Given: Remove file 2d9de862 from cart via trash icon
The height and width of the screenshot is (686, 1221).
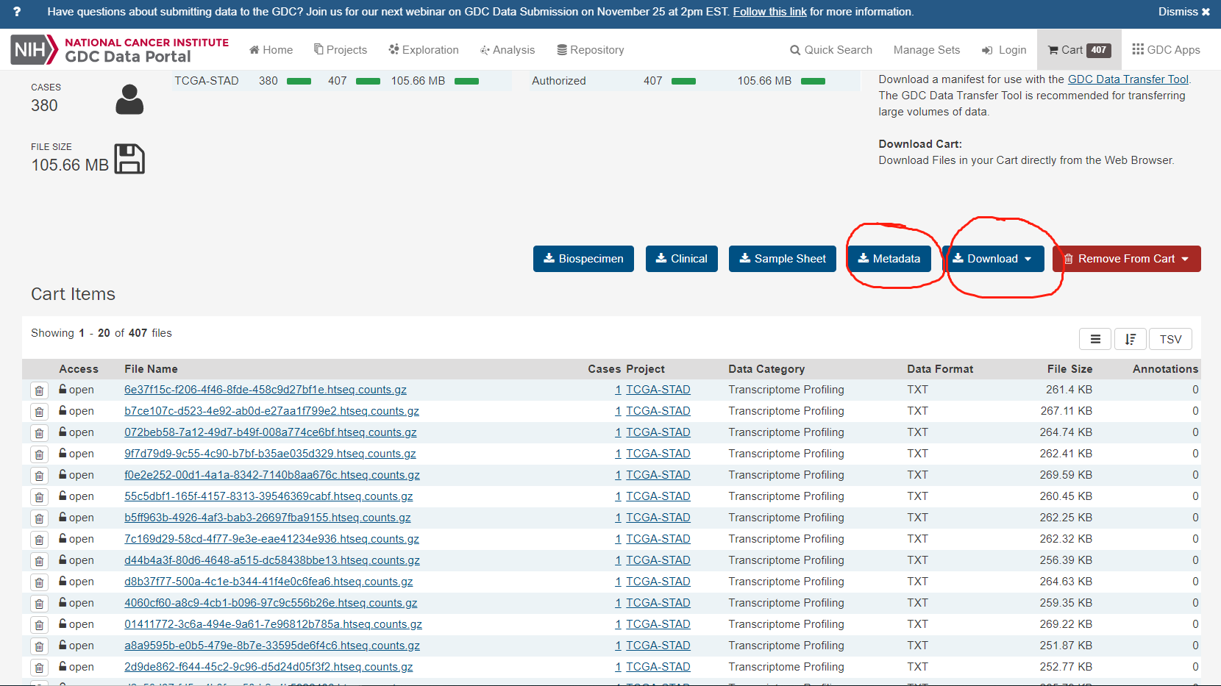Looking at the screenshot, I should pos(39,668).
